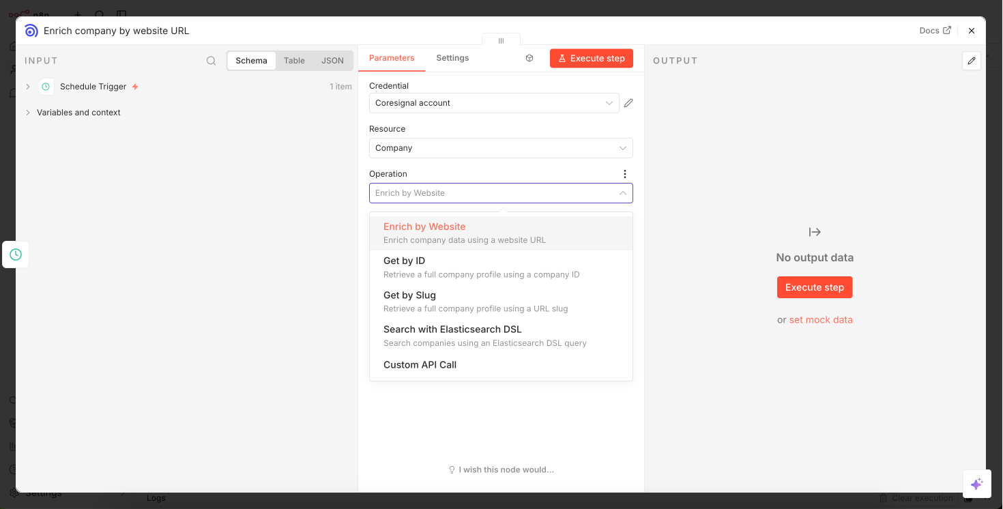Switch to the Settings tab
This screenshot has height=509, width=1003.
452,58
